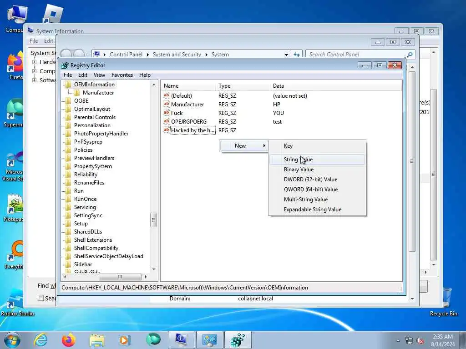466x349 pixels.
Task: Open Firefox from the taskbar
Action: click(x=68, y=340)
